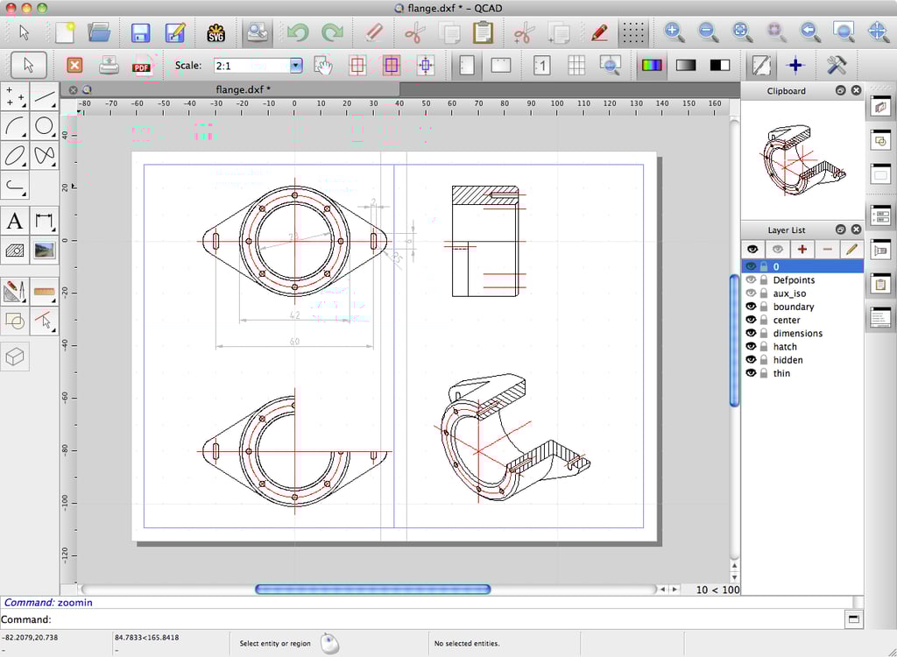Viewport: 897px width, 657px height.
Task: Select the Circle tool
Action: pyautogui.click(x=45, y=126)
